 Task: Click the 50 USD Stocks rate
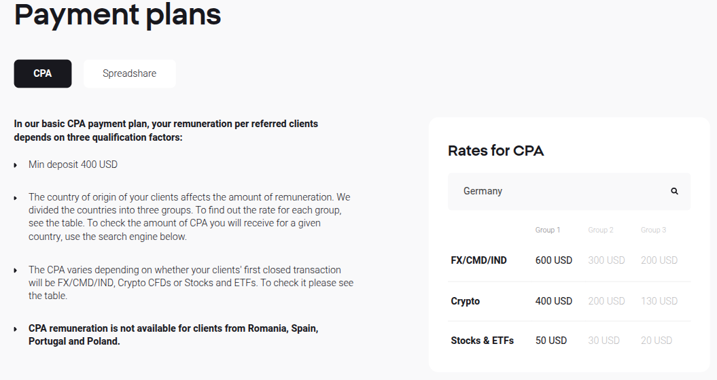[x=550, y=341]
